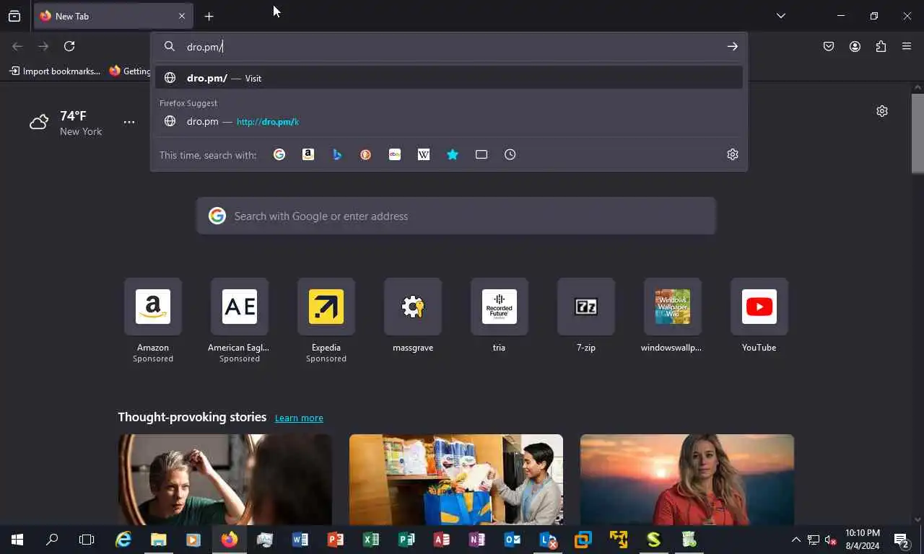Personalize new tab with the gear icon

coord(882,111)
